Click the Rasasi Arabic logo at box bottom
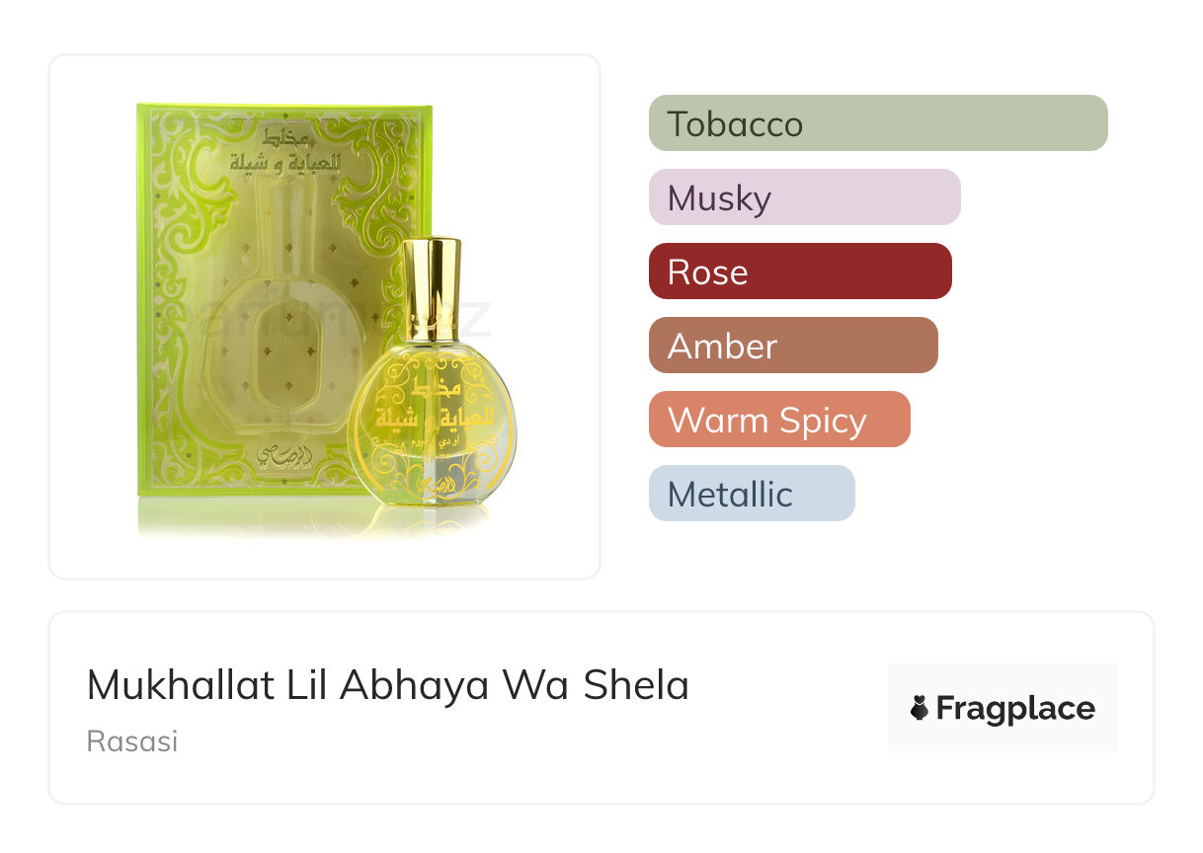This screenshot has height=853, width=1203. tap(282, 457)
